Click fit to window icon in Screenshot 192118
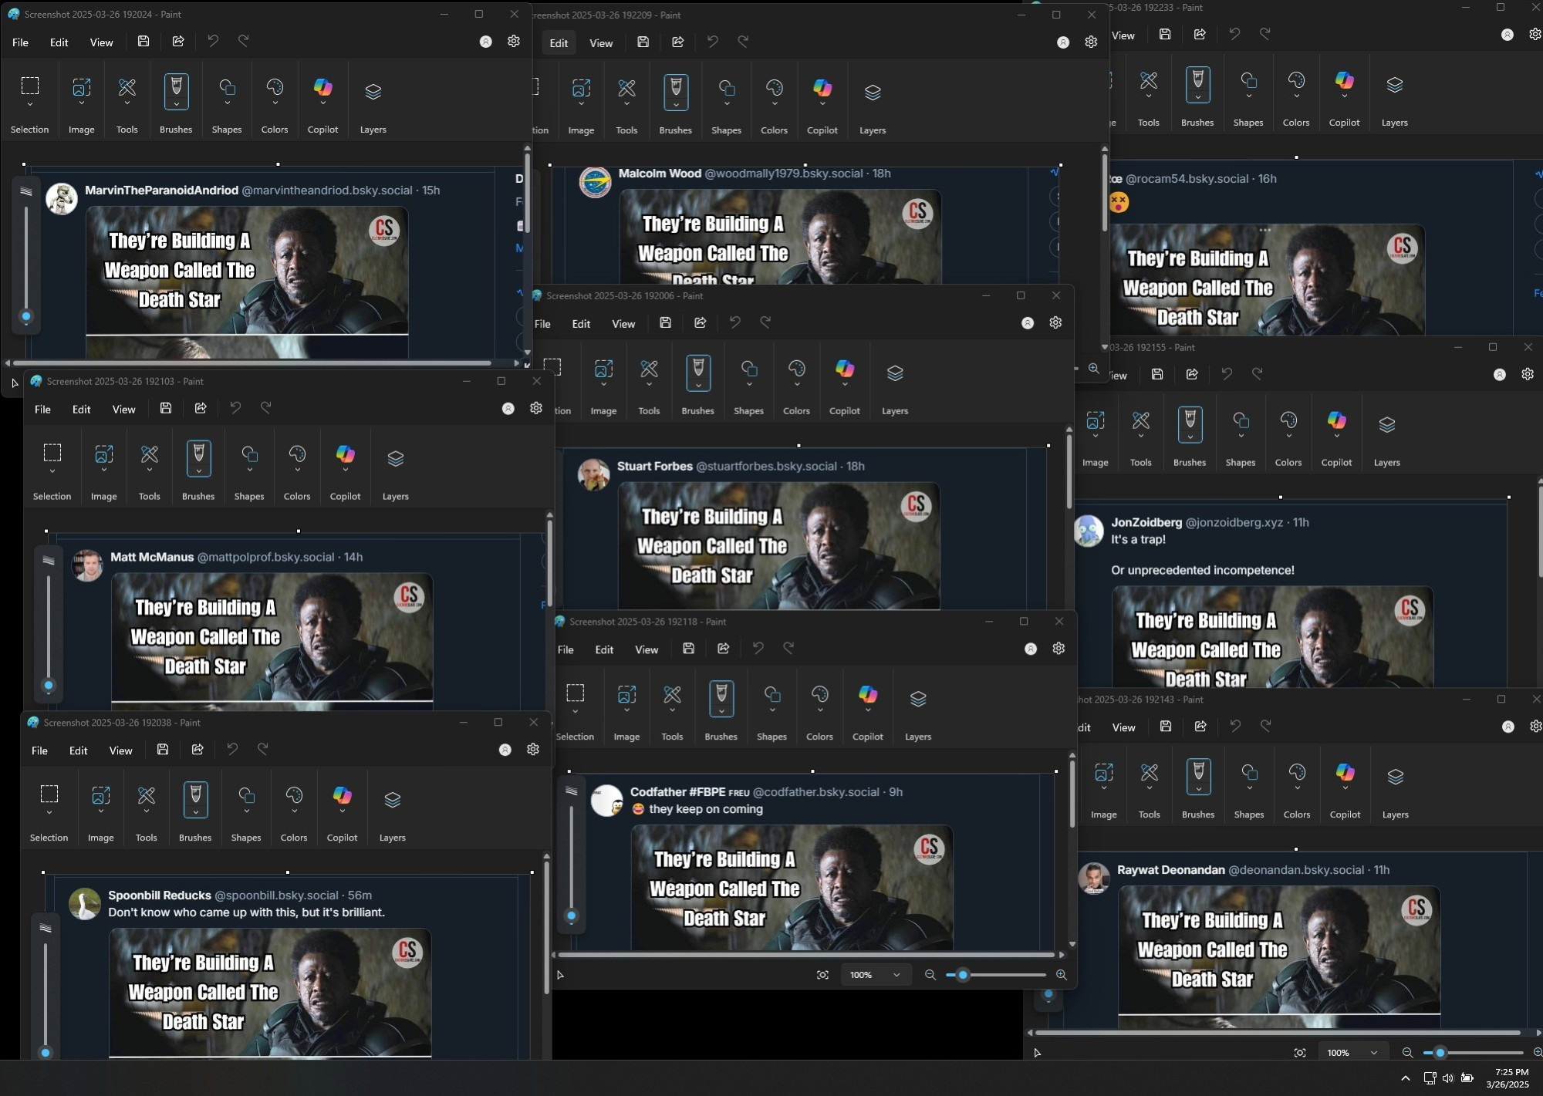Image resolution: width=1543 pixels, height=1096 pixels. [822, 975]
